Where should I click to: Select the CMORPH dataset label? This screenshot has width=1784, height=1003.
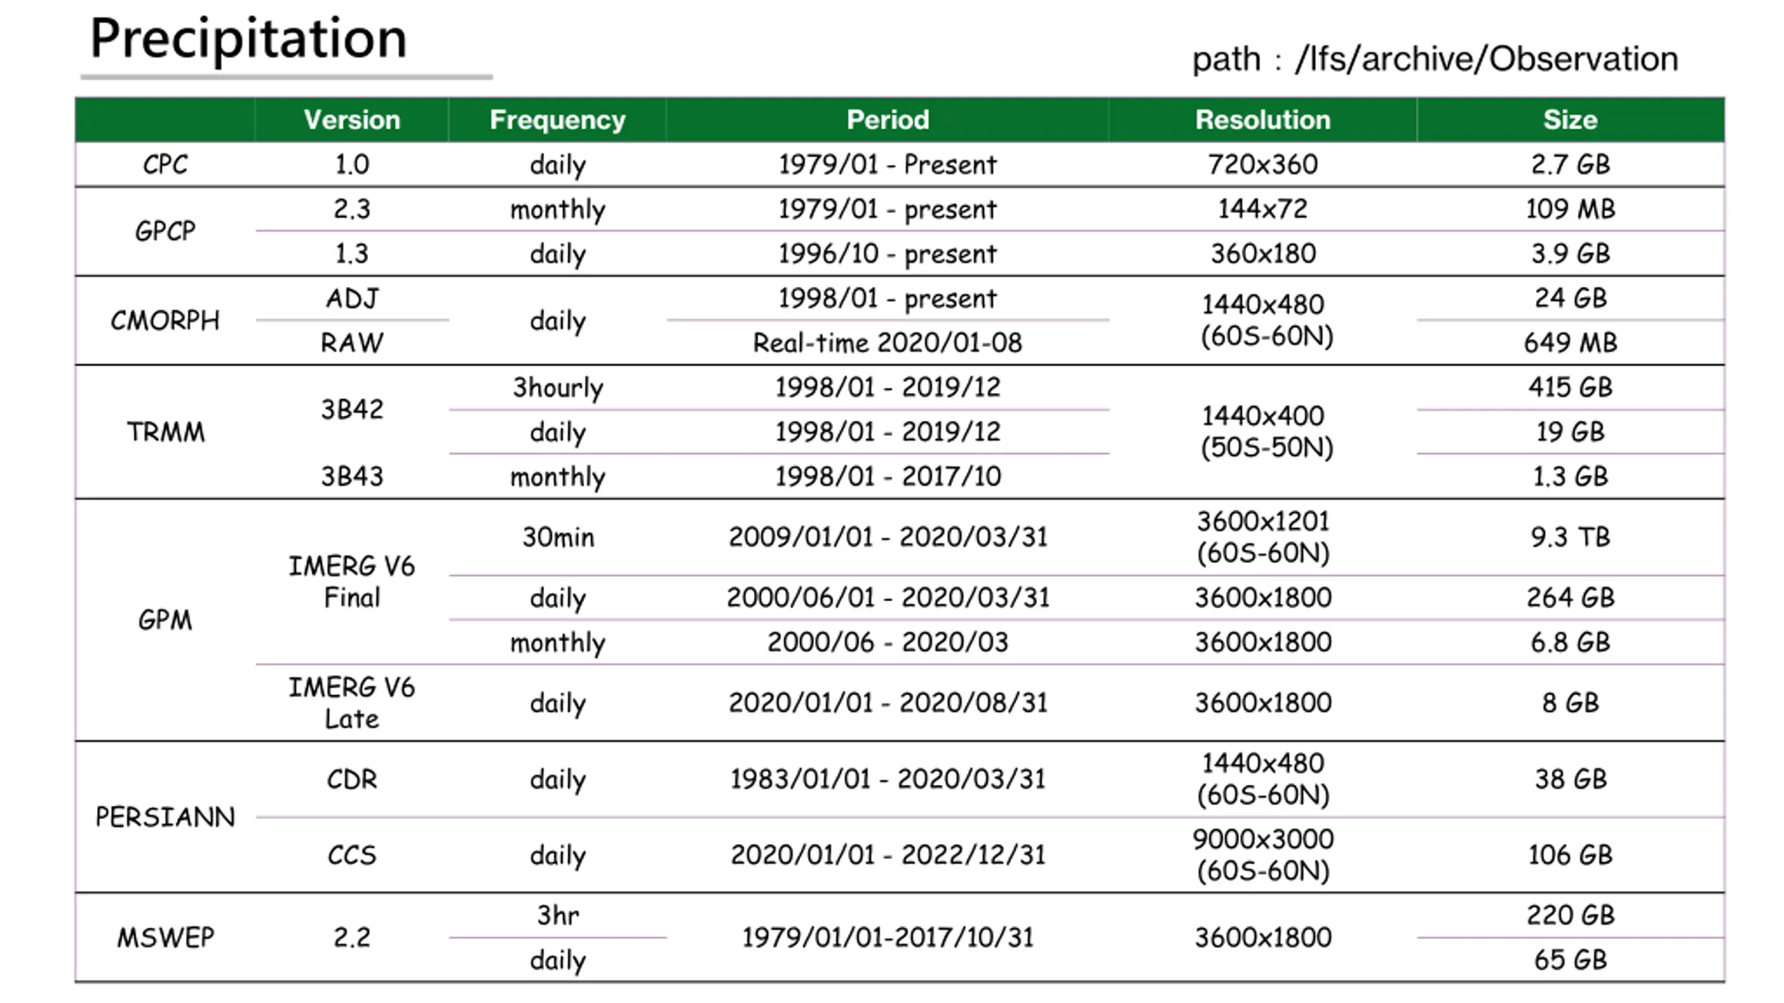(x=165, y=320)
